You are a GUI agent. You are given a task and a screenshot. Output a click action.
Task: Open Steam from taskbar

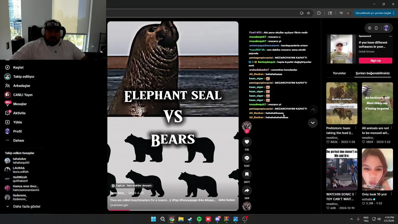[190, 219]
